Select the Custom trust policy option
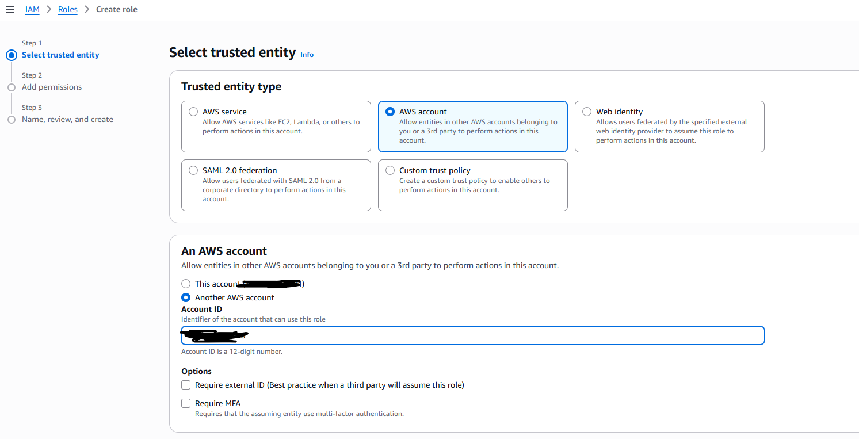This screenshot has width=859, height=439. click(x=390, y=170)
